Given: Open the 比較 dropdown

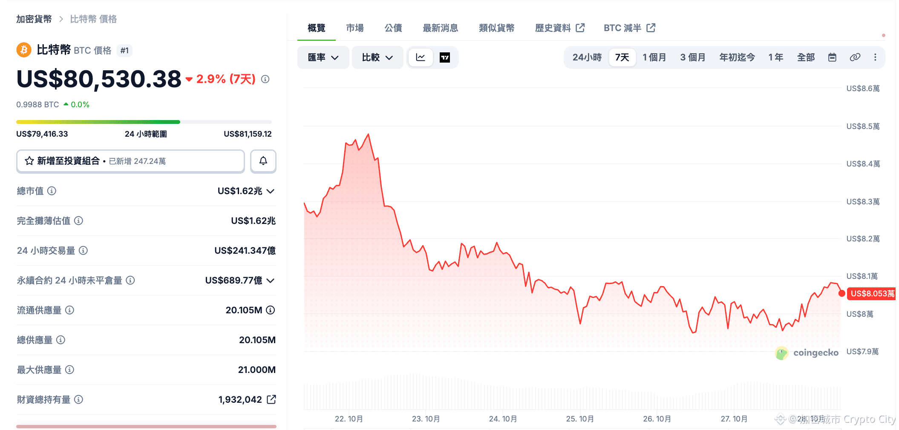Looking at the screenshot, I should (x=377, y=57).
